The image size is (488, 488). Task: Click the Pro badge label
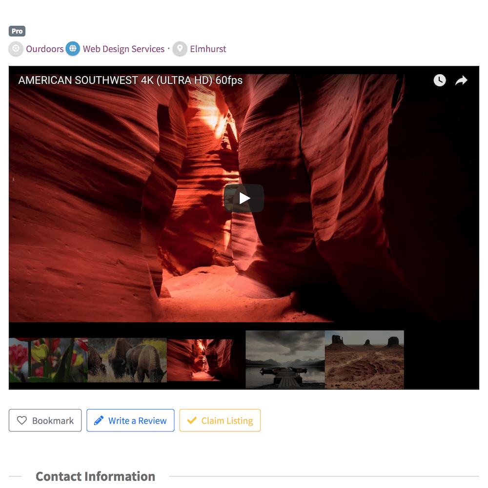pyautogui.click(x=17, y=31)
